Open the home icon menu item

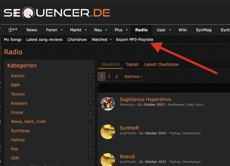tap(13, 30)
